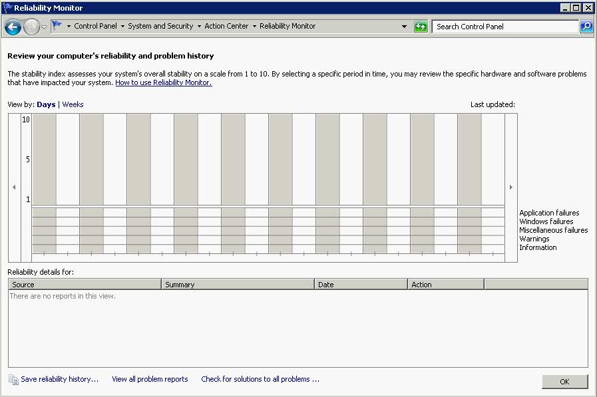Click the Information row label
The width and height of the screenshot is (597, 397).
[x=538, y=247]
